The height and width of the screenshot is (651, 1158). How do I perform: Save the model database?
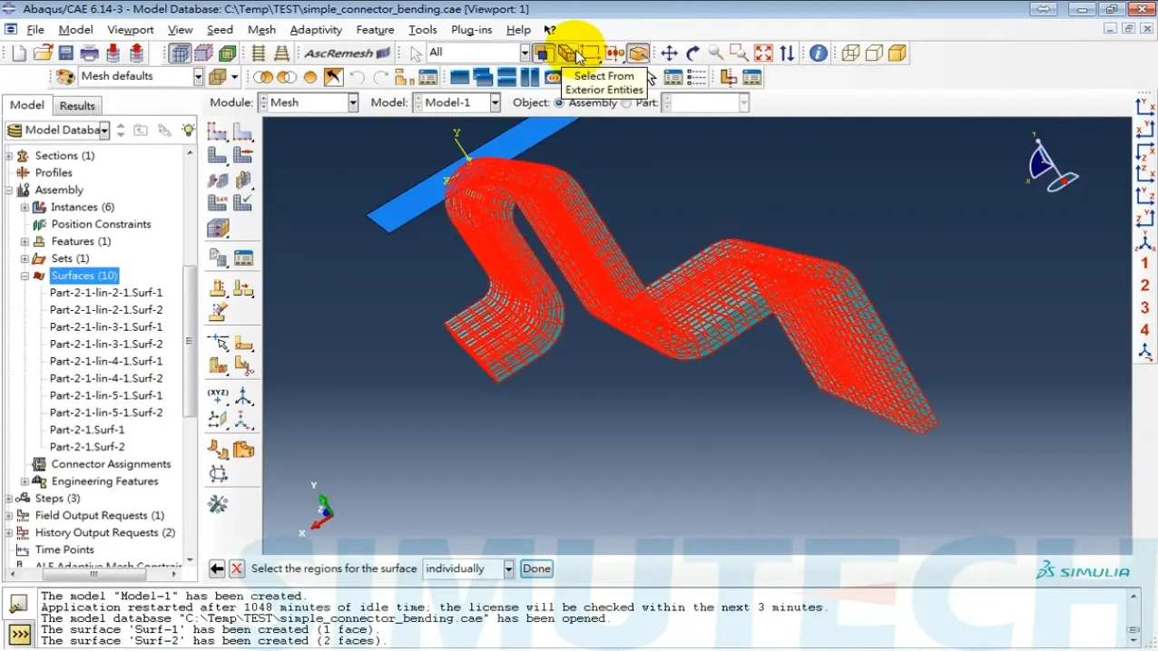(x=65, y=53)
